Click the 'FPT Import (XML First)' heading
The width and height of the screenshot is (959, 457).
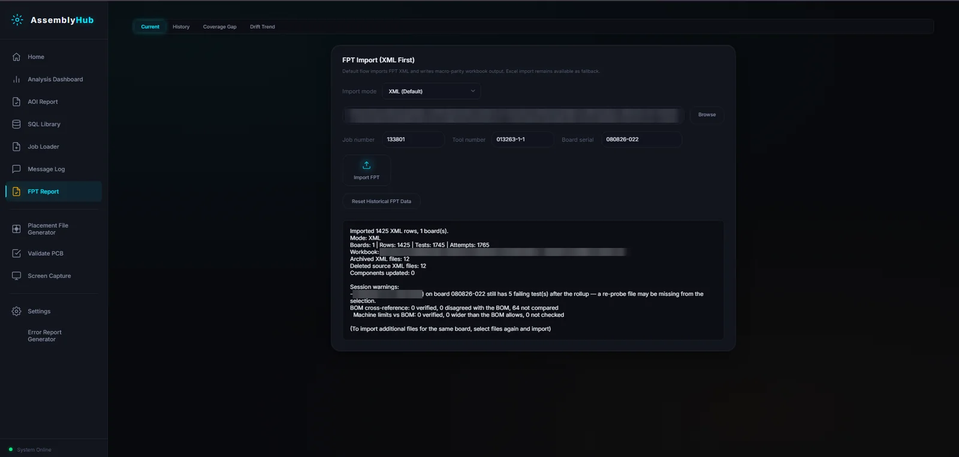click(x=378, y=60)
